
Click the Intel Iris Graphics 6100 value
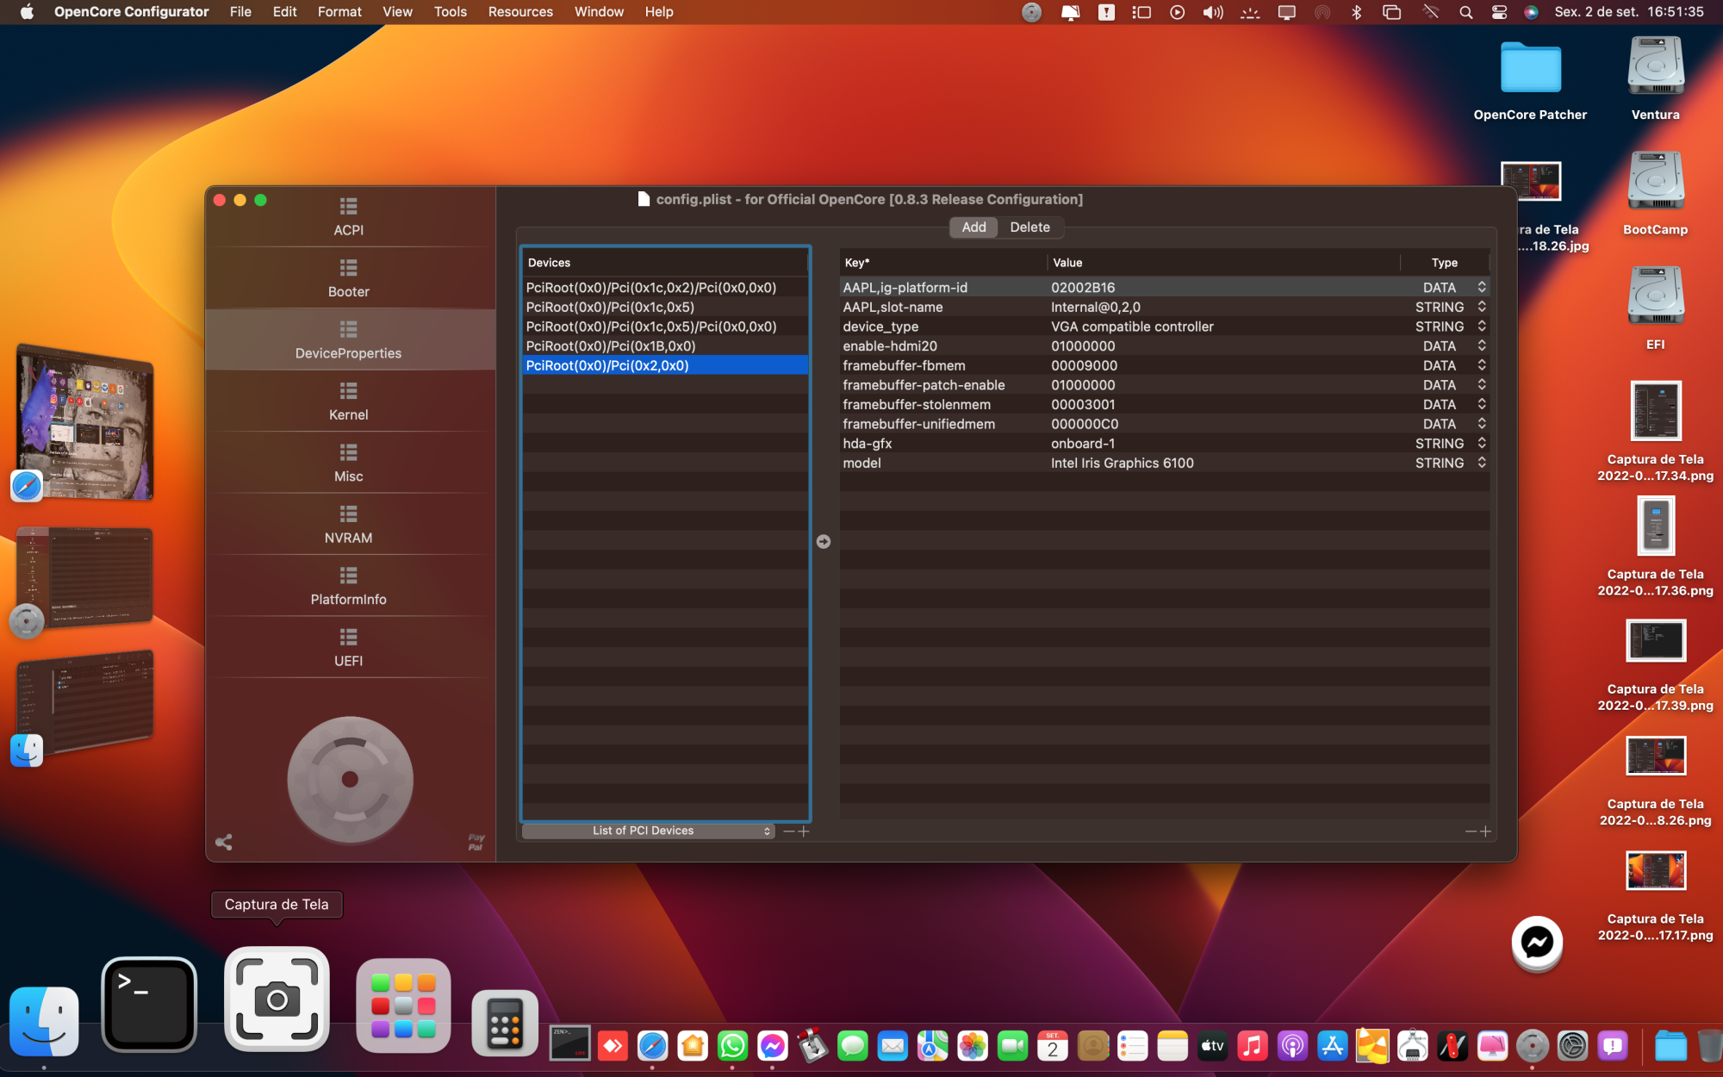pyautogui.click(x=1122, y=463)
